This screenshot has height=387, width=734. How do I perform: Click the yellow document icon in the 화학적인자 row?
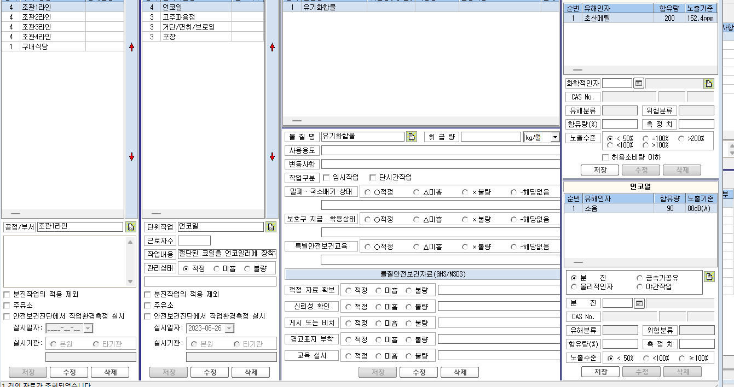709,84
